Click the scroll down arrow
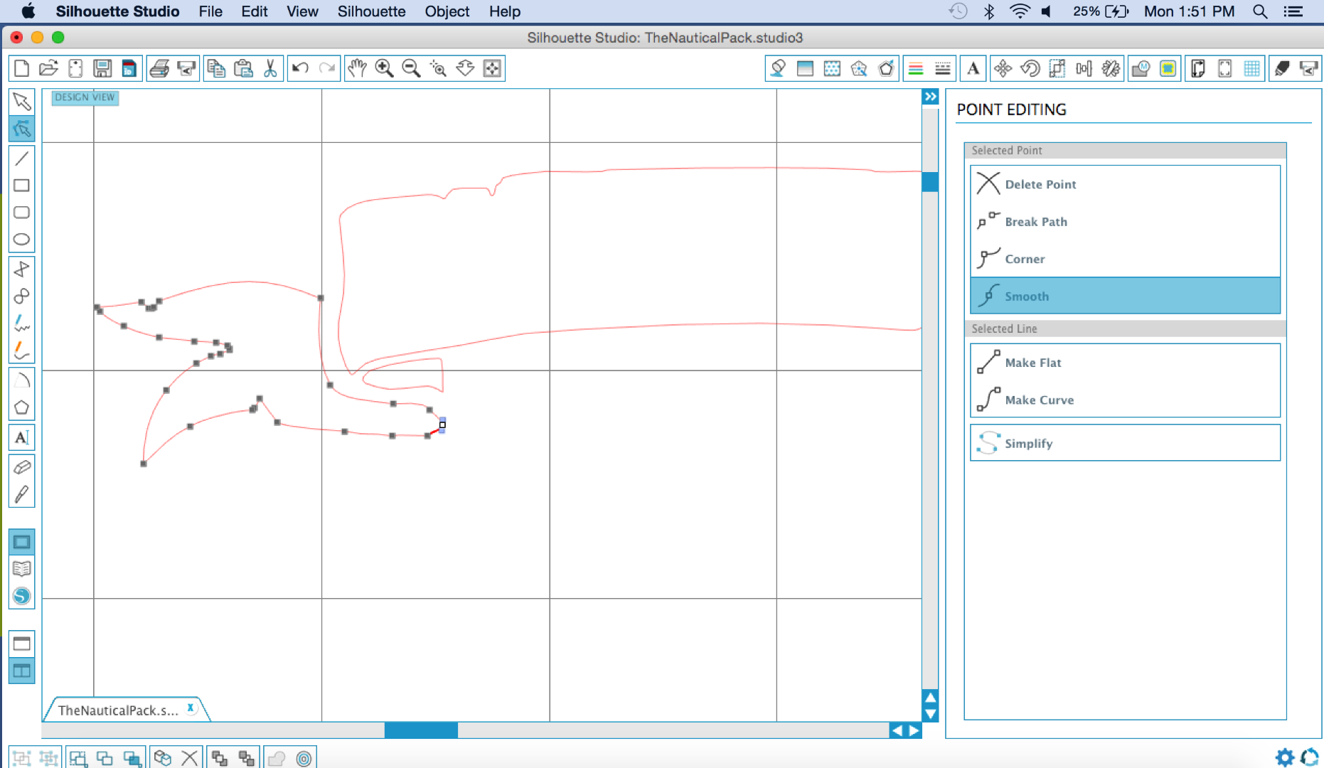The width and height of the screenshot is (1324, 768). pos(930,713)
